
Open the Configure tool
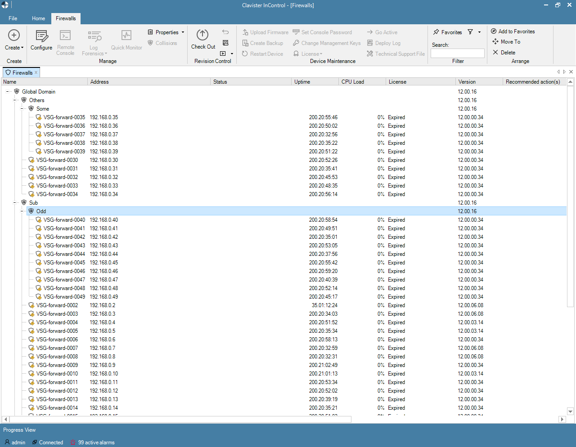[x=41, y=40]
